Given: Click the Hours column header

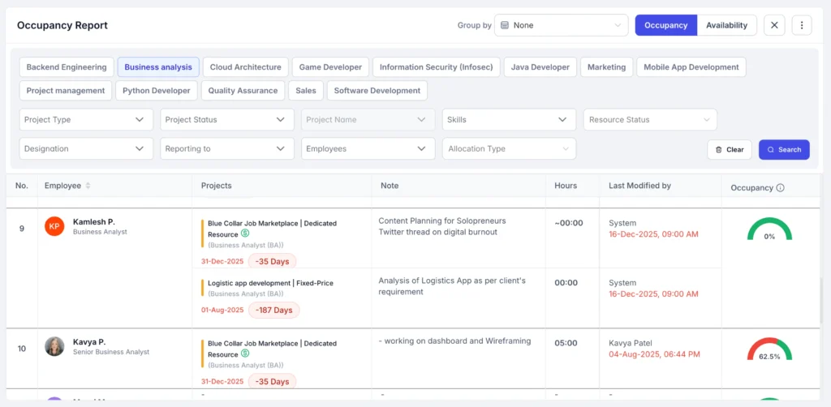Looking at the screenshot, I should pos(566,186).
